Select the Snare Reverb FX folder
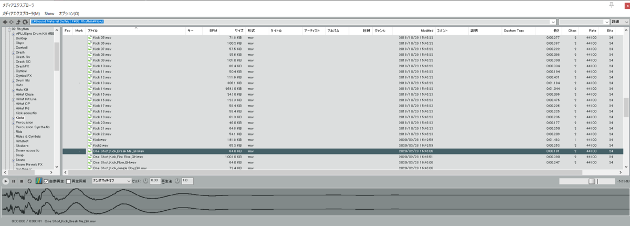This screenshot has height=226, width=630. point(28,165)
